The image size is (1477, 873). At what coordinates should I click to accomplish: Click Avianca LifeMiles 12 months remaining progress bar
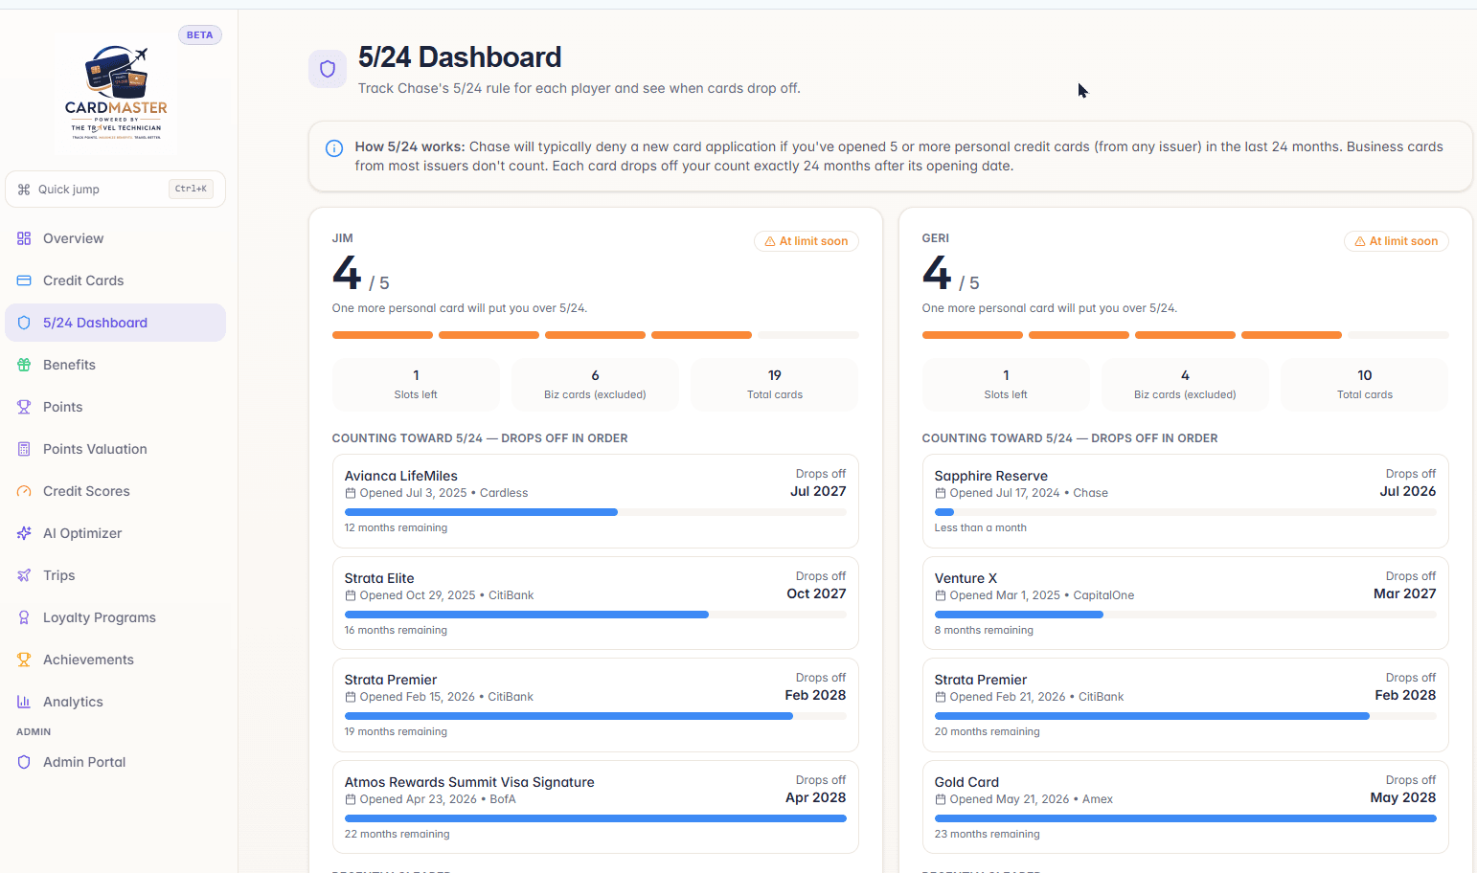pos(595,512)
